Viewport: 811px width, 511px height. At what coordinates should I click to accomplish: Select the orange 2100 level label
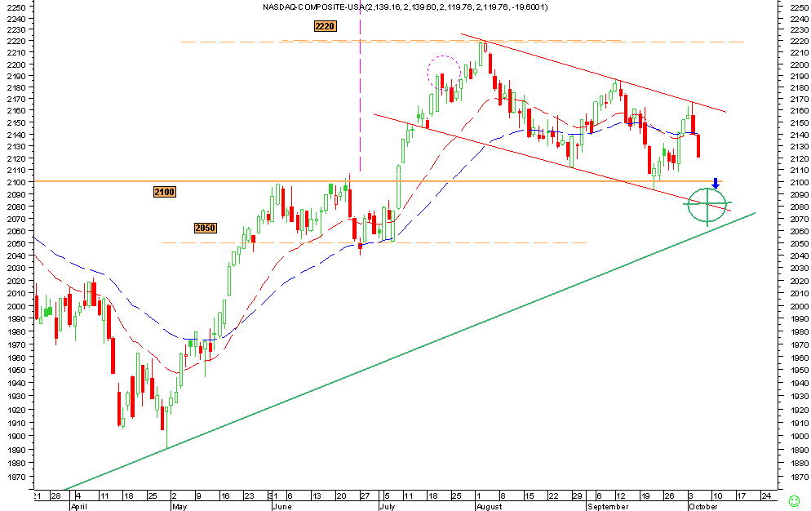165,192
